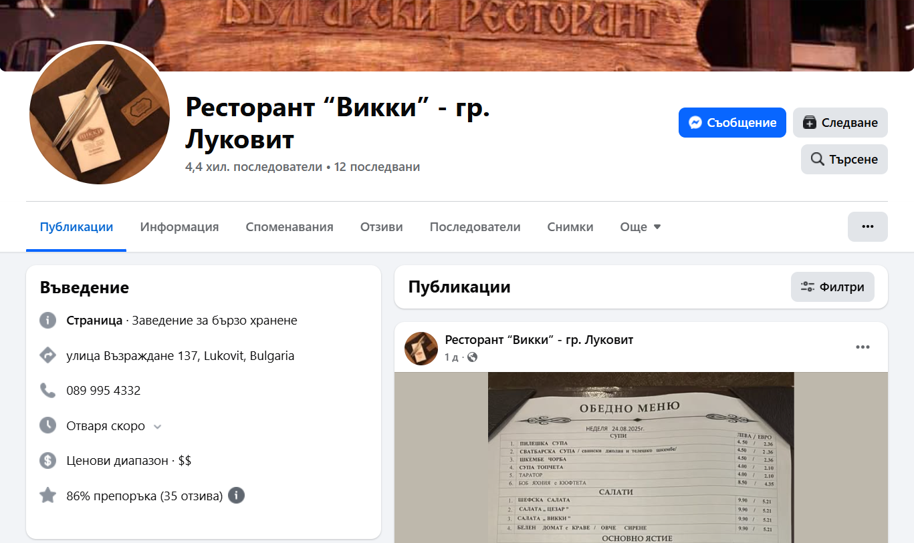Image resolution: width=914 pixels, height=543 pixels.
Task: Open the post's three-dot options menu
Action: (863, 347)
